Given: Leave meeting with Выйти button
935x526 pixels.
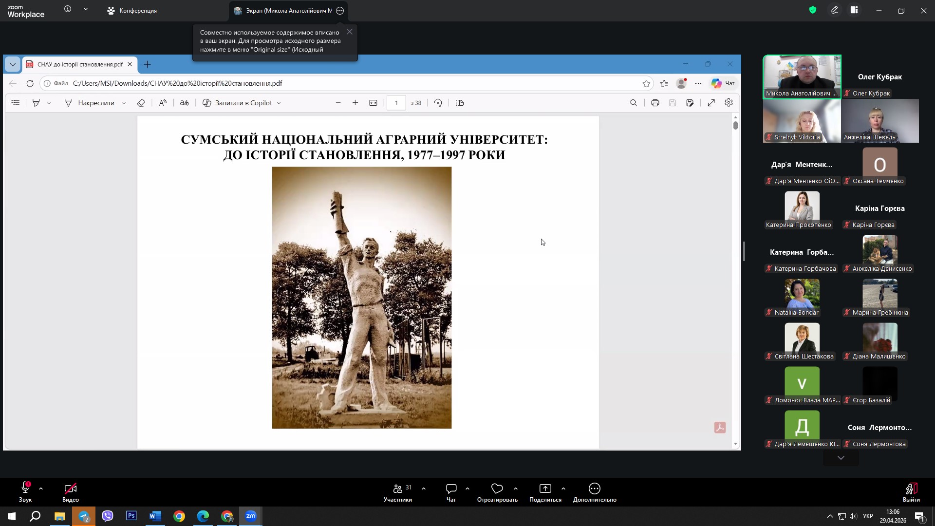Looking at the screenshot, I should click(x=911, y=488).
